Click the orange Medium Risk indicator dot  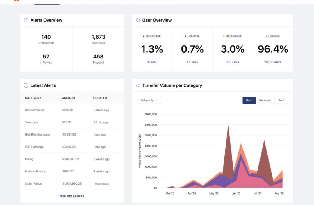[x=224, y=36]
